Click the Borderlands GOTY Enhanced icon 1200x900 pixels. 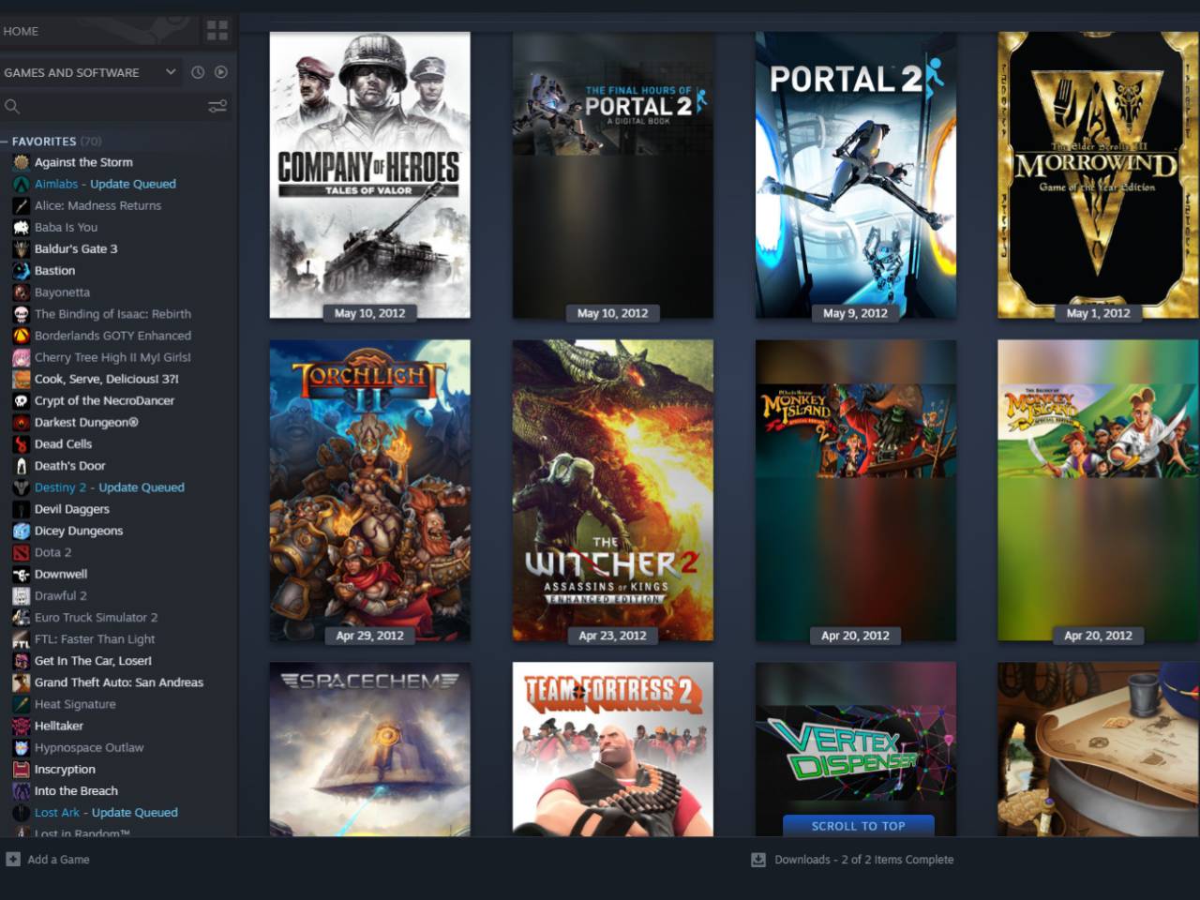[21, 336]
